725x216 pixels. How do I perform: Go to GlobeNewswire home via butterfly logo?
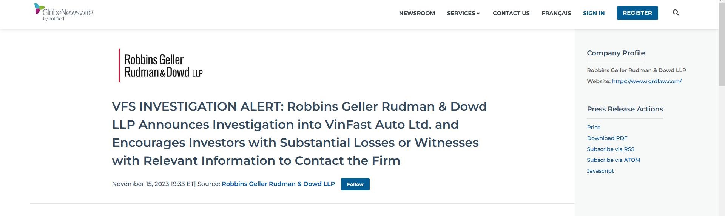(x=63, y=12)
